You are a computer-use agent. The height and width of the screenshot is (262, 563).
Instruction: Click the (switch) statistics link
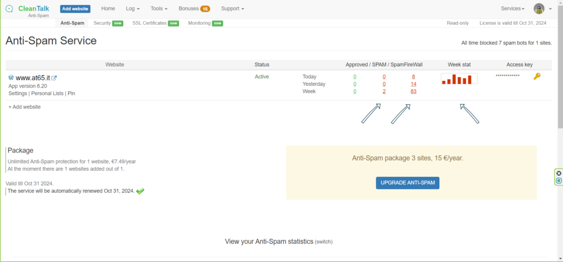(323, 242)
